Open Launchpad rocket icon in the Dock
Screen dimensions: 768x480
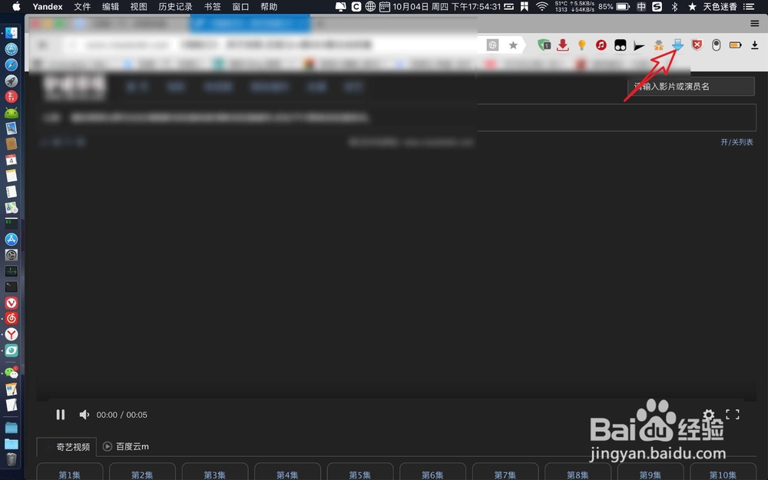pyautogui.click(x=12, y=81)
